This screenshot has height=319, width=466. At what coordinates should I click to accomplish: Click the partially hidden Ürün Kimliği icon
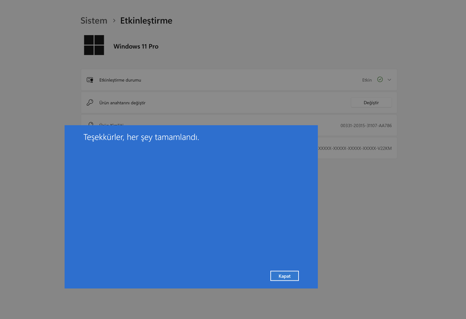tap(90, 124)
